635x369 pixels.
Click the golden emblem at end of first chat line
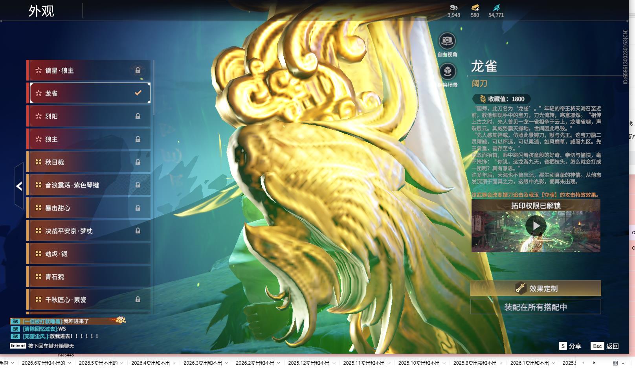click(x=120, y=320)
